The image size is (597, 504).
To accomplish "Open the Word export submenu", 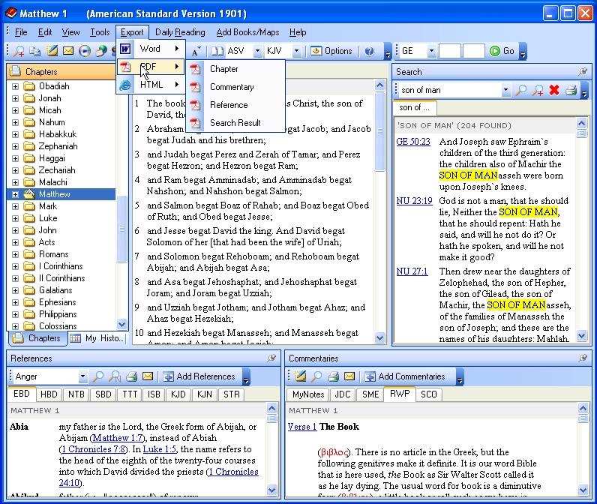I will click(x=151, y=49).
